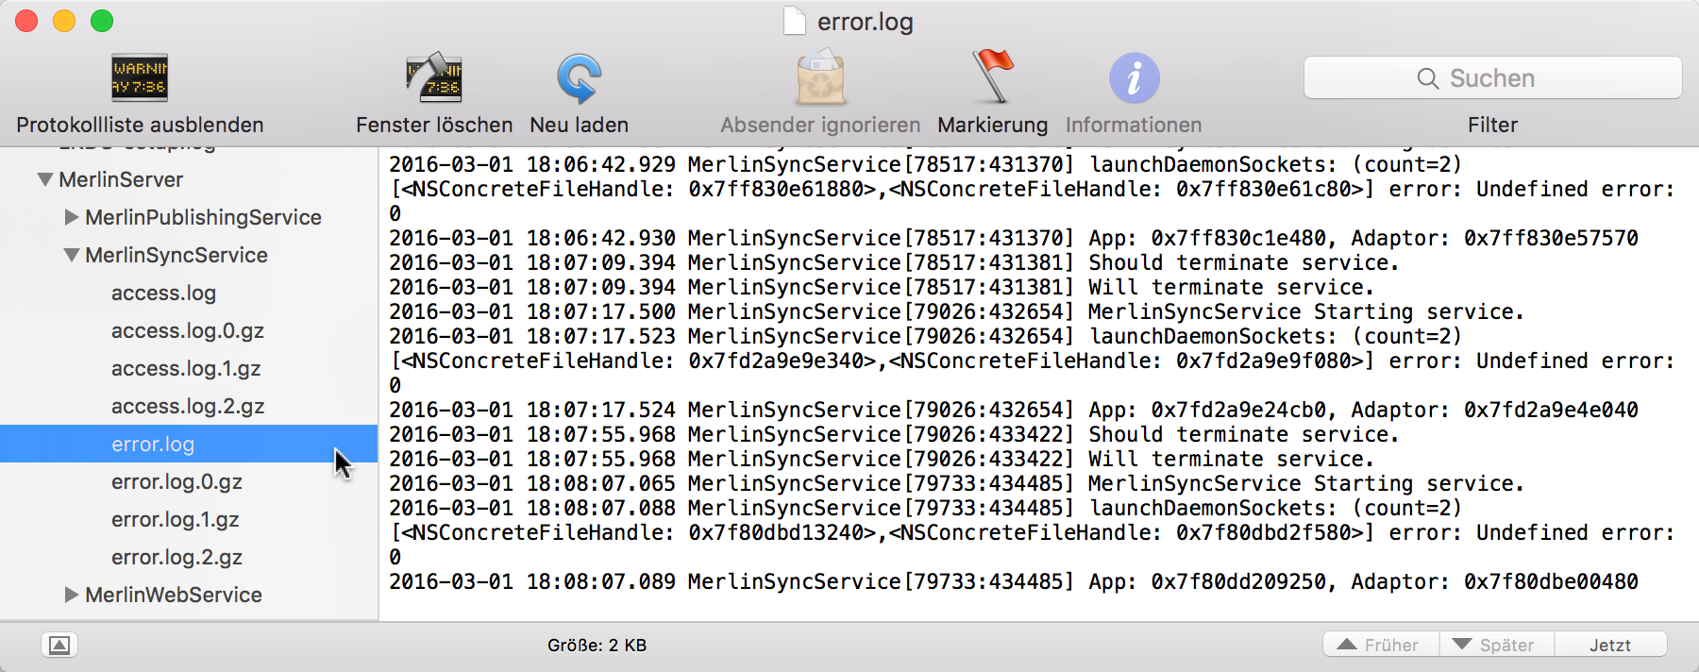Image resolution: width=1699 pixels, height=672 pixels.
Task: Click the Protokollliste ausblenden toolbar icon
Action: coord(140,77)
